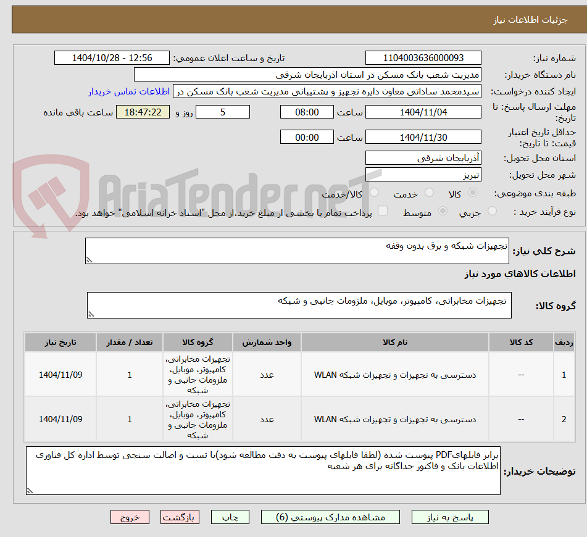Viewport: 587px width, 537px height.
Task: Click row 1 item name WLAN cell
Action: click(x=395, y=375)
